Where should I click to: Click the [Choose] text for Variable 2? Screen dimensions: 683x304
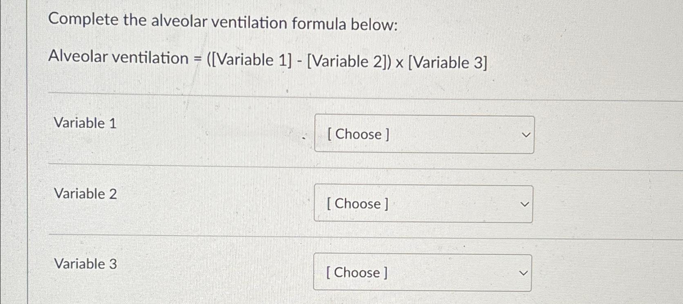pyautogui.click(x=357, y=204)
